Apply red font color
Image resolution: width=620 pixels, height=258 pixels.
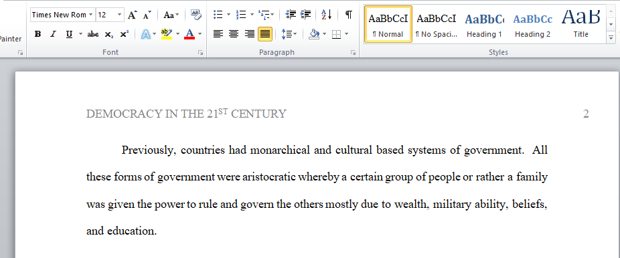189,34
